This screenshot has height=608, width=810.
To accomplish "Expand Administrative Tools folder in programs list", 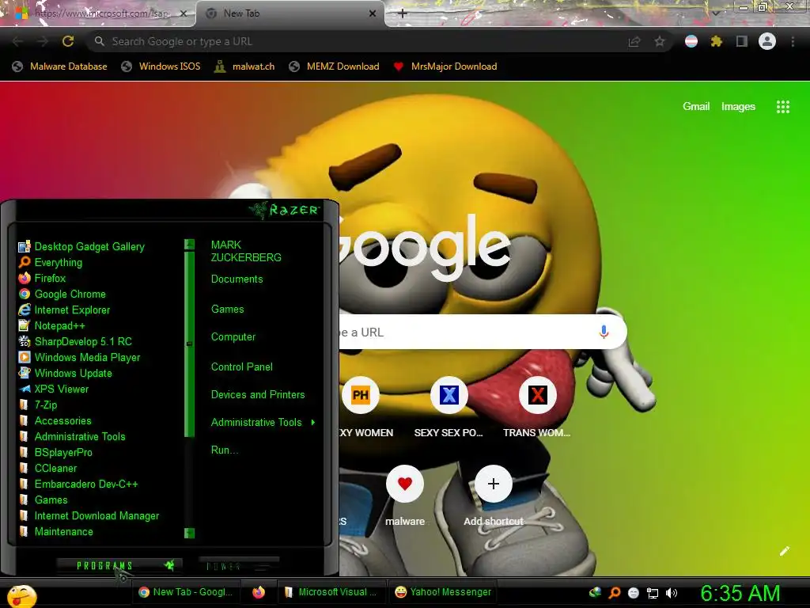I will (x=72, y=436).
